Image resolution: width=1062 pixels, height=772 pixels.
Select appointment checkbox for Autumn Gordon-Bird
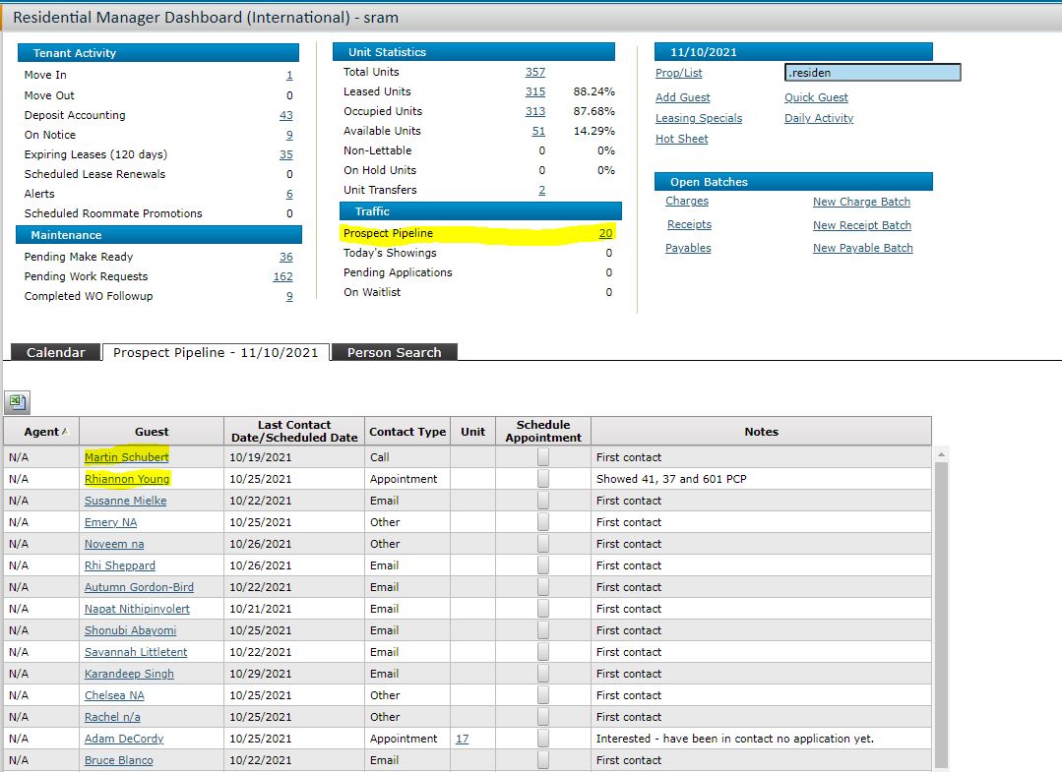tap(543, 587)
